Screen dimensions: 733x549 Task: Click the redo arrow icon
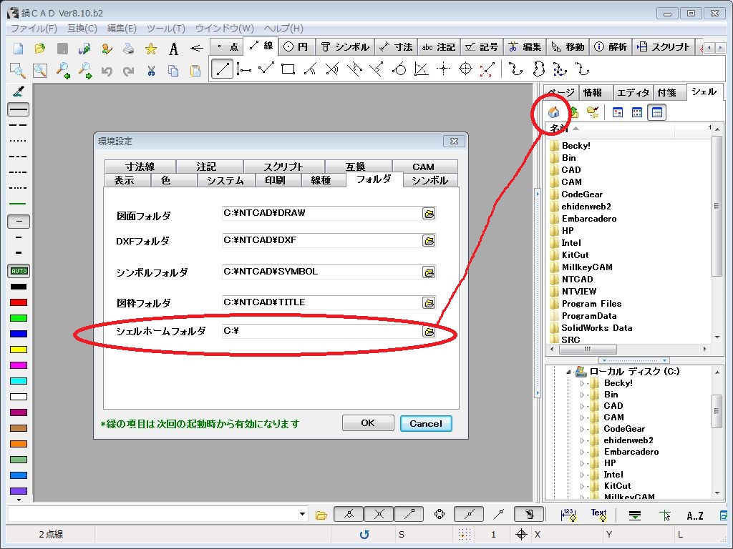pos(129,71)
